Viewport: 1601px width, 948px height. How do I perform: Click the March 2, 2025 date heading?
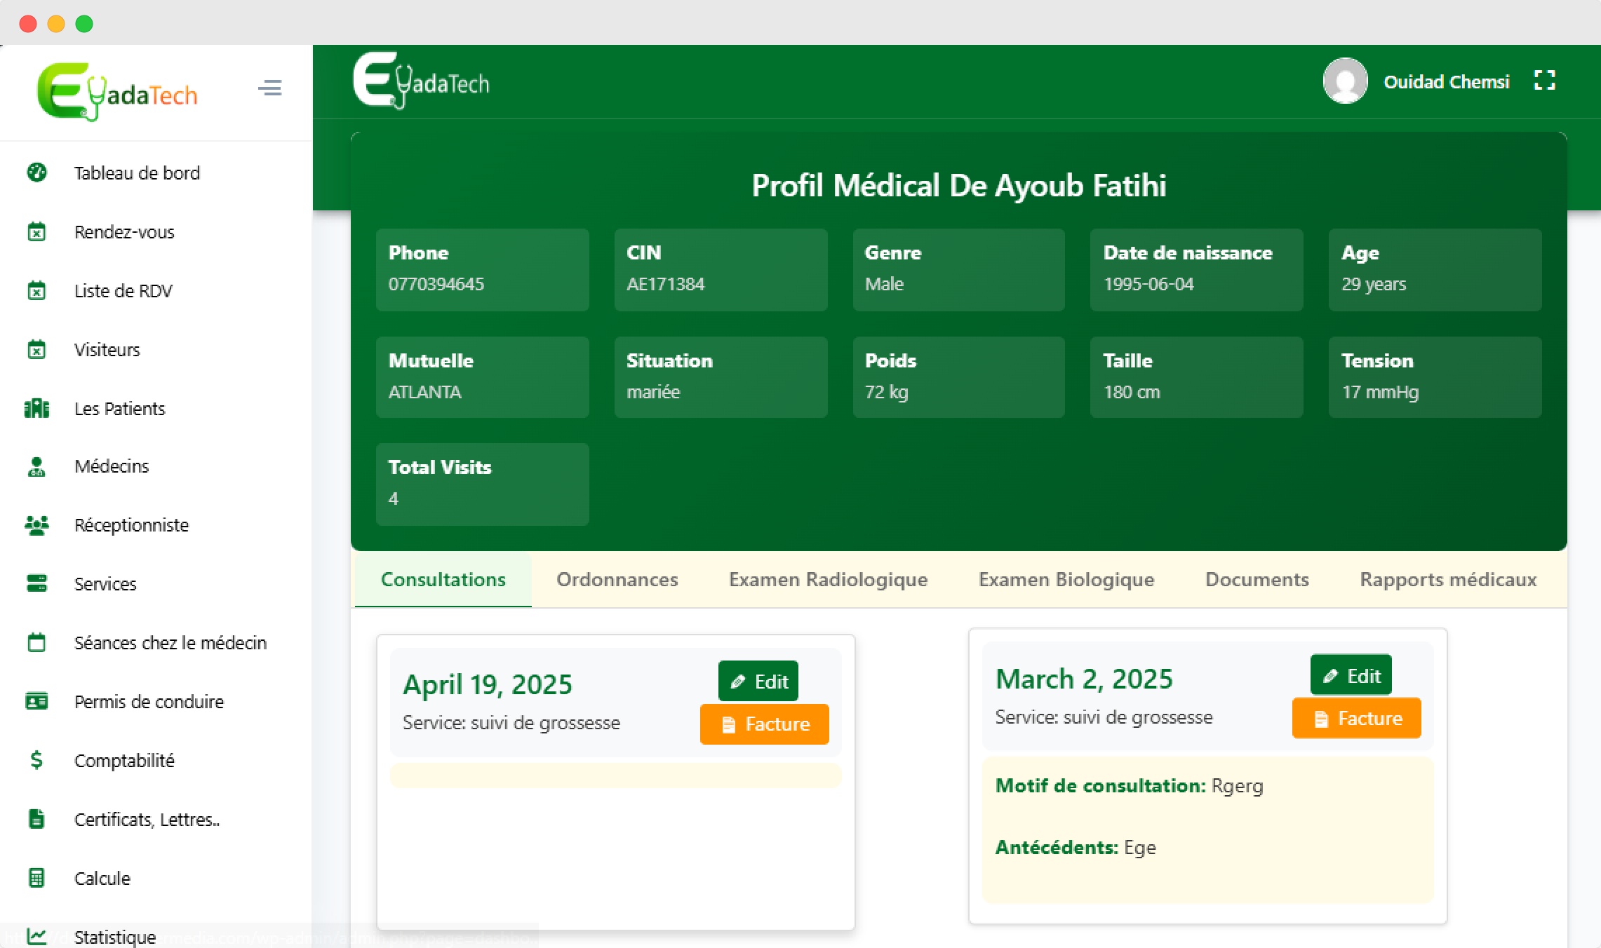pyautogui.click(x=1084, y=679)
